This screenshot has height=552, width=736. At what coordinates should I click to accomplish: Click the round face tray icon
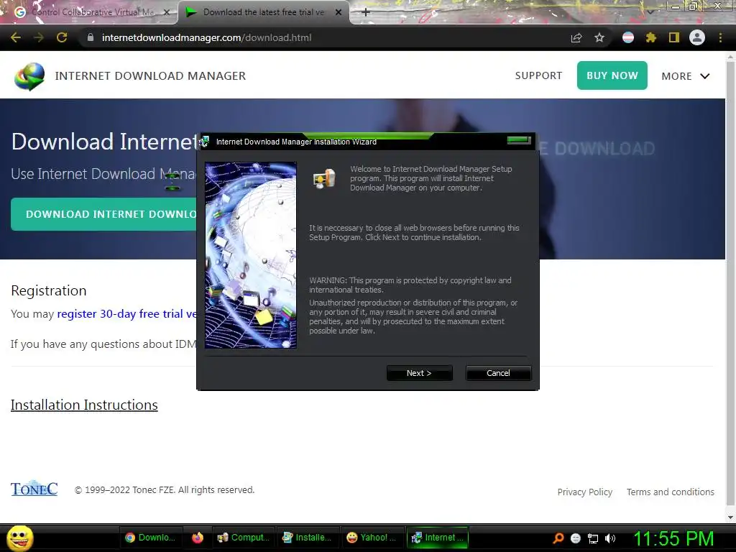[x=576, y=538]
